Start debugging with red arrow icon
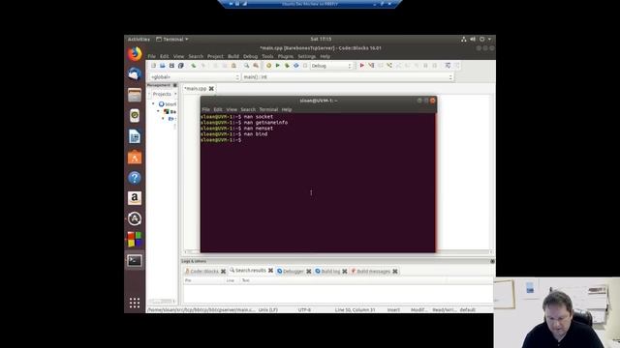 click(x=361, y=66)
